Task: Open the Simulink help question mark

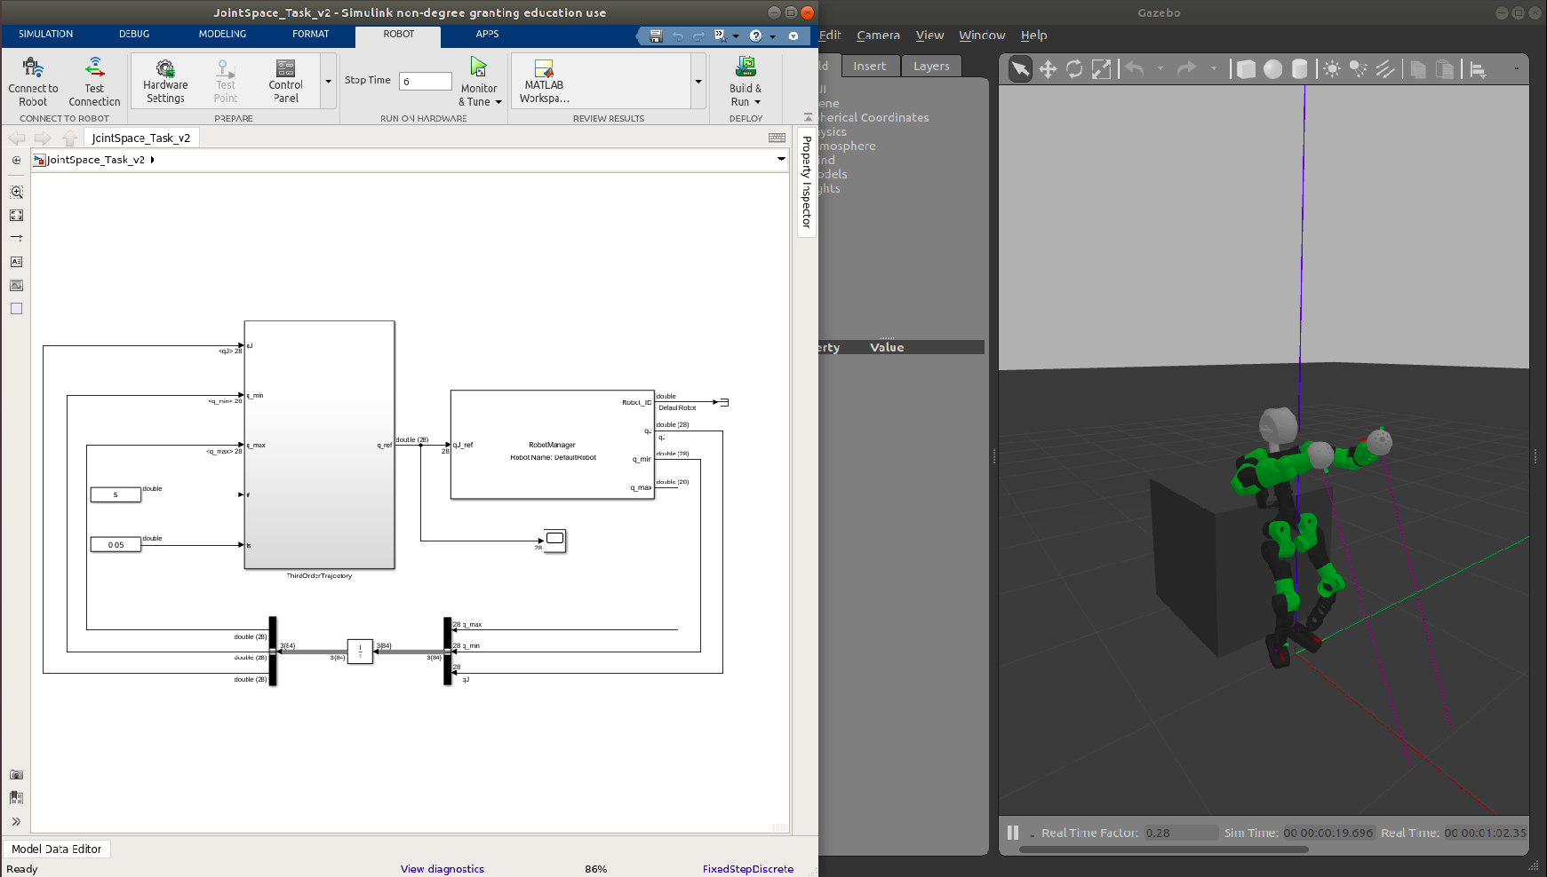Action: pos(755,36)
